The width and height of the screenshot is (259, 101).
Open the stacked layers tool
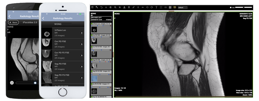tap(129, 7)
